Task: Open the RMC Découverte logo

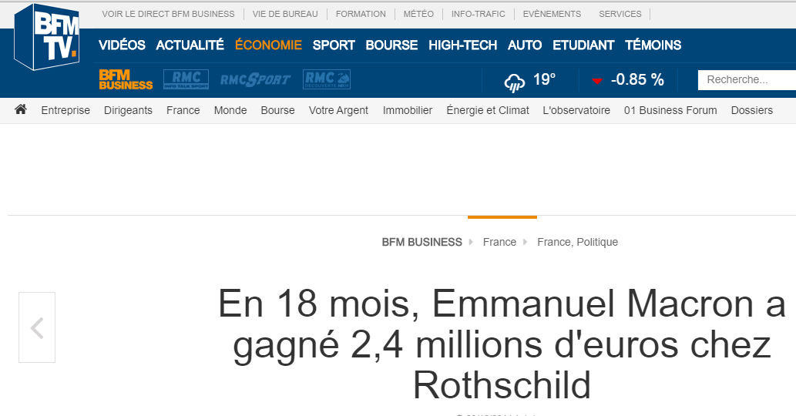Action: coord(327,79)
